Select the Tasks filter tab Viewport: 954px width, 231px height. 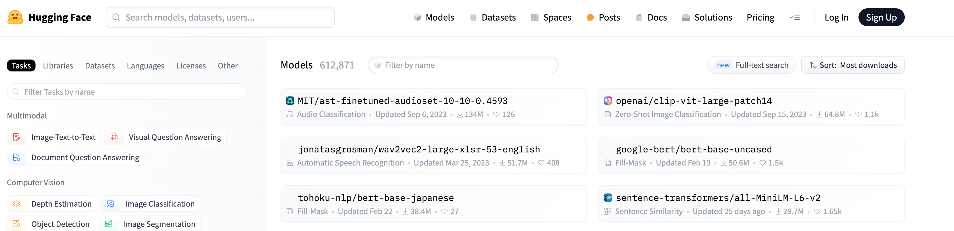(x=21, y=65)
